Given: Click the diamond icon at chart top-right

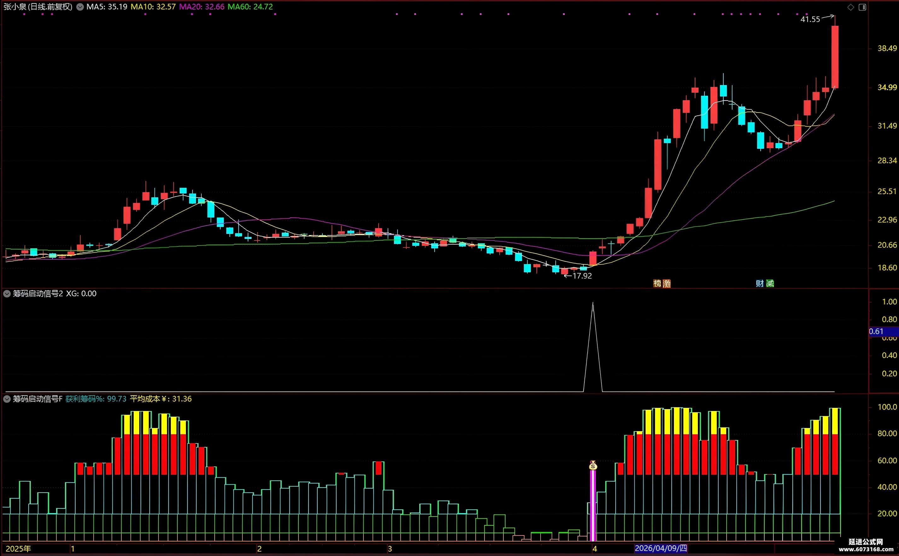Looking at the screenshot, I should coord(850,7).
